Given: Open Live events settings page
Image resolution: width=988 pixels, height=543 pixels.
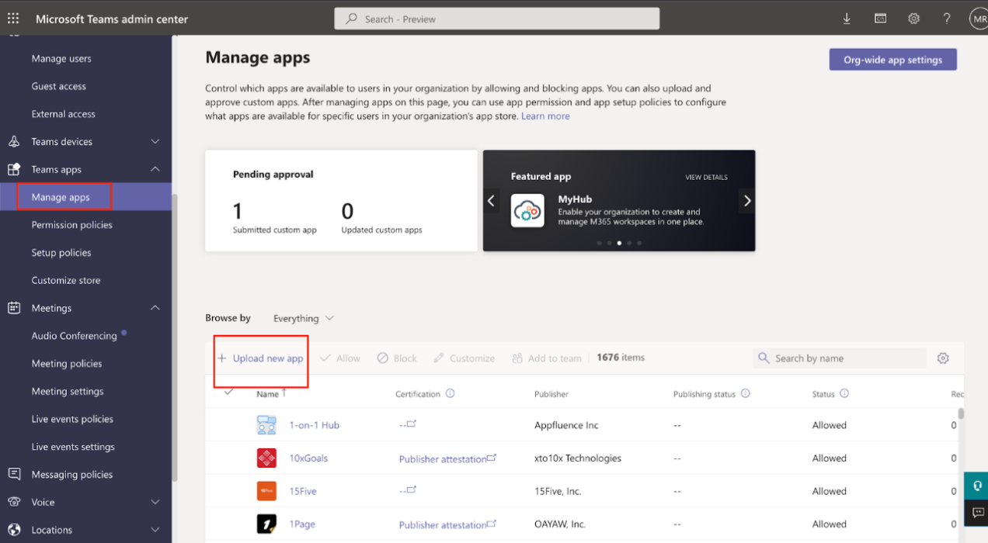Looking at the screenshot, I should click(x=73, y=447).
